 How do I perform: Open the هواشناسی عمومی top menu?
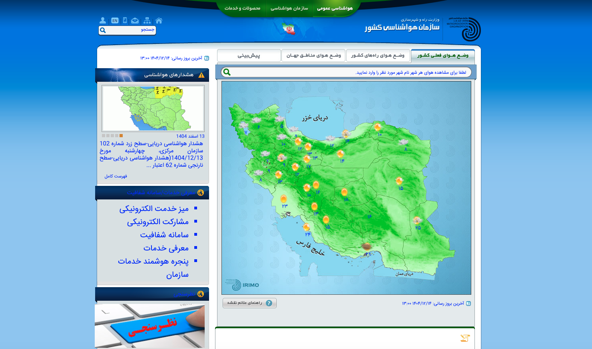(x=335, y=8)
